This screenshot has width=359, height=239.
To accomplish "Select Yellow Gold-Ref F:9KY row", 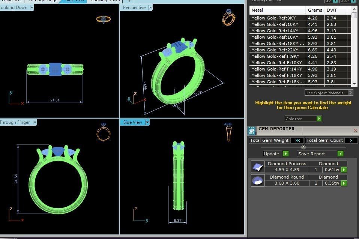I will [300, 56].
